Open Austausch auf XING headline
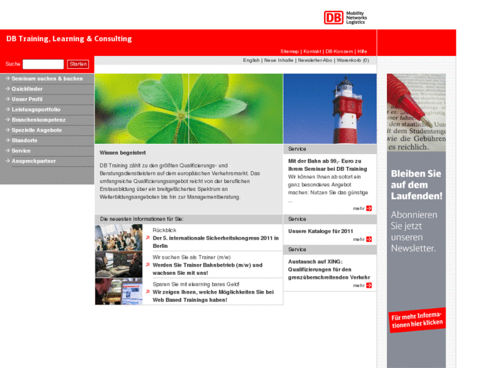Viewport: 491px width, 368px height. pyautogui.click(x=329, y=269)
